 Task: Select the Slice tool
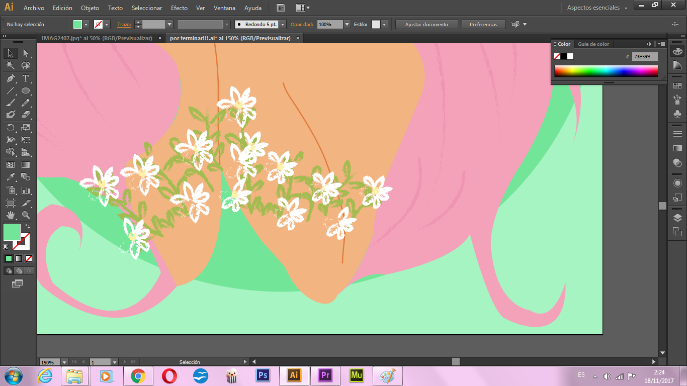click(26, 203)
